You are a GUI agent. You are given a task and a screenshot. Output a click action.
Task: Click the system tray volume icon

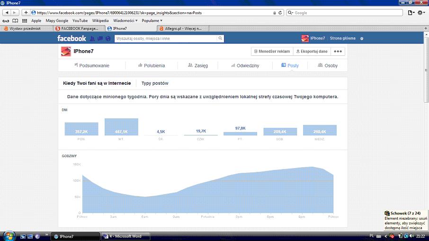tap(411, 236)
